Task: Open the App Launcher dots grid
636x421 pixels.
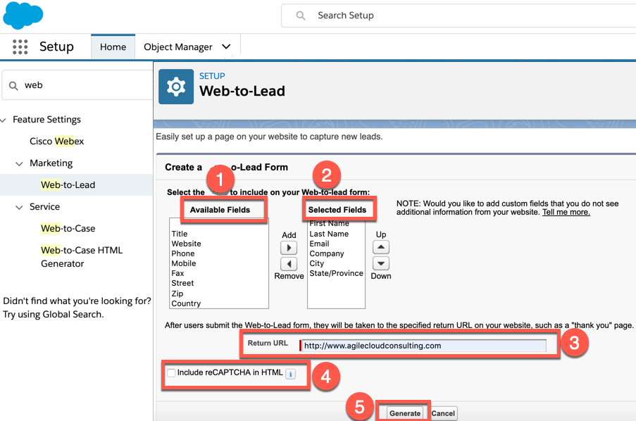Action: [20, 46]
